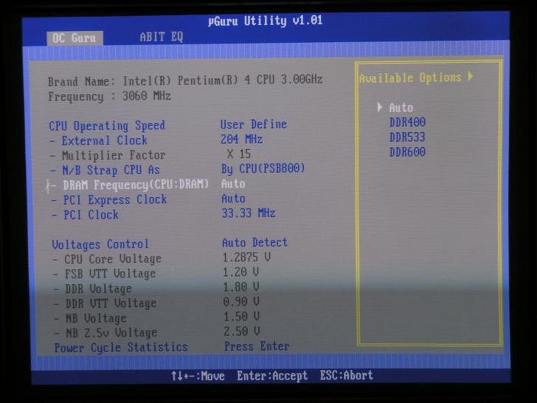Select the FSB VTT Voltage row
The image size is (537, 403).
pos(104,273)
